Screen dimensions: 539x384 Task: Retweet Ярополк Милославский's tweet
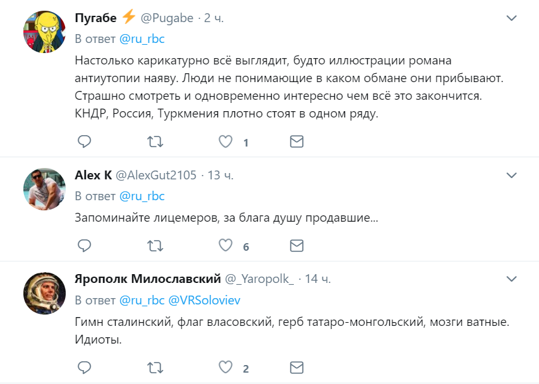(x=155, y=368)
